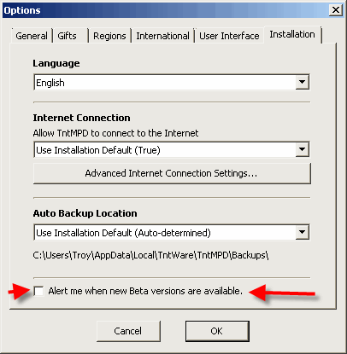The image size is (347, 354).
Task: Enable the Beta versions alert checkbox
Action: click(x=38, y=291)
